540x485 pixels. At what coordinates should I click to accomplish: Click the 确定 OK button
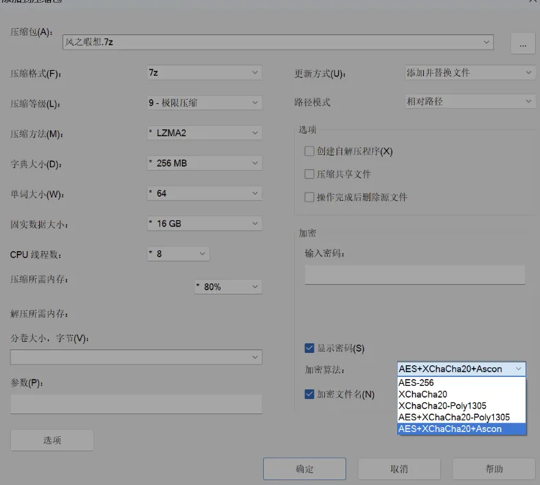304,468
